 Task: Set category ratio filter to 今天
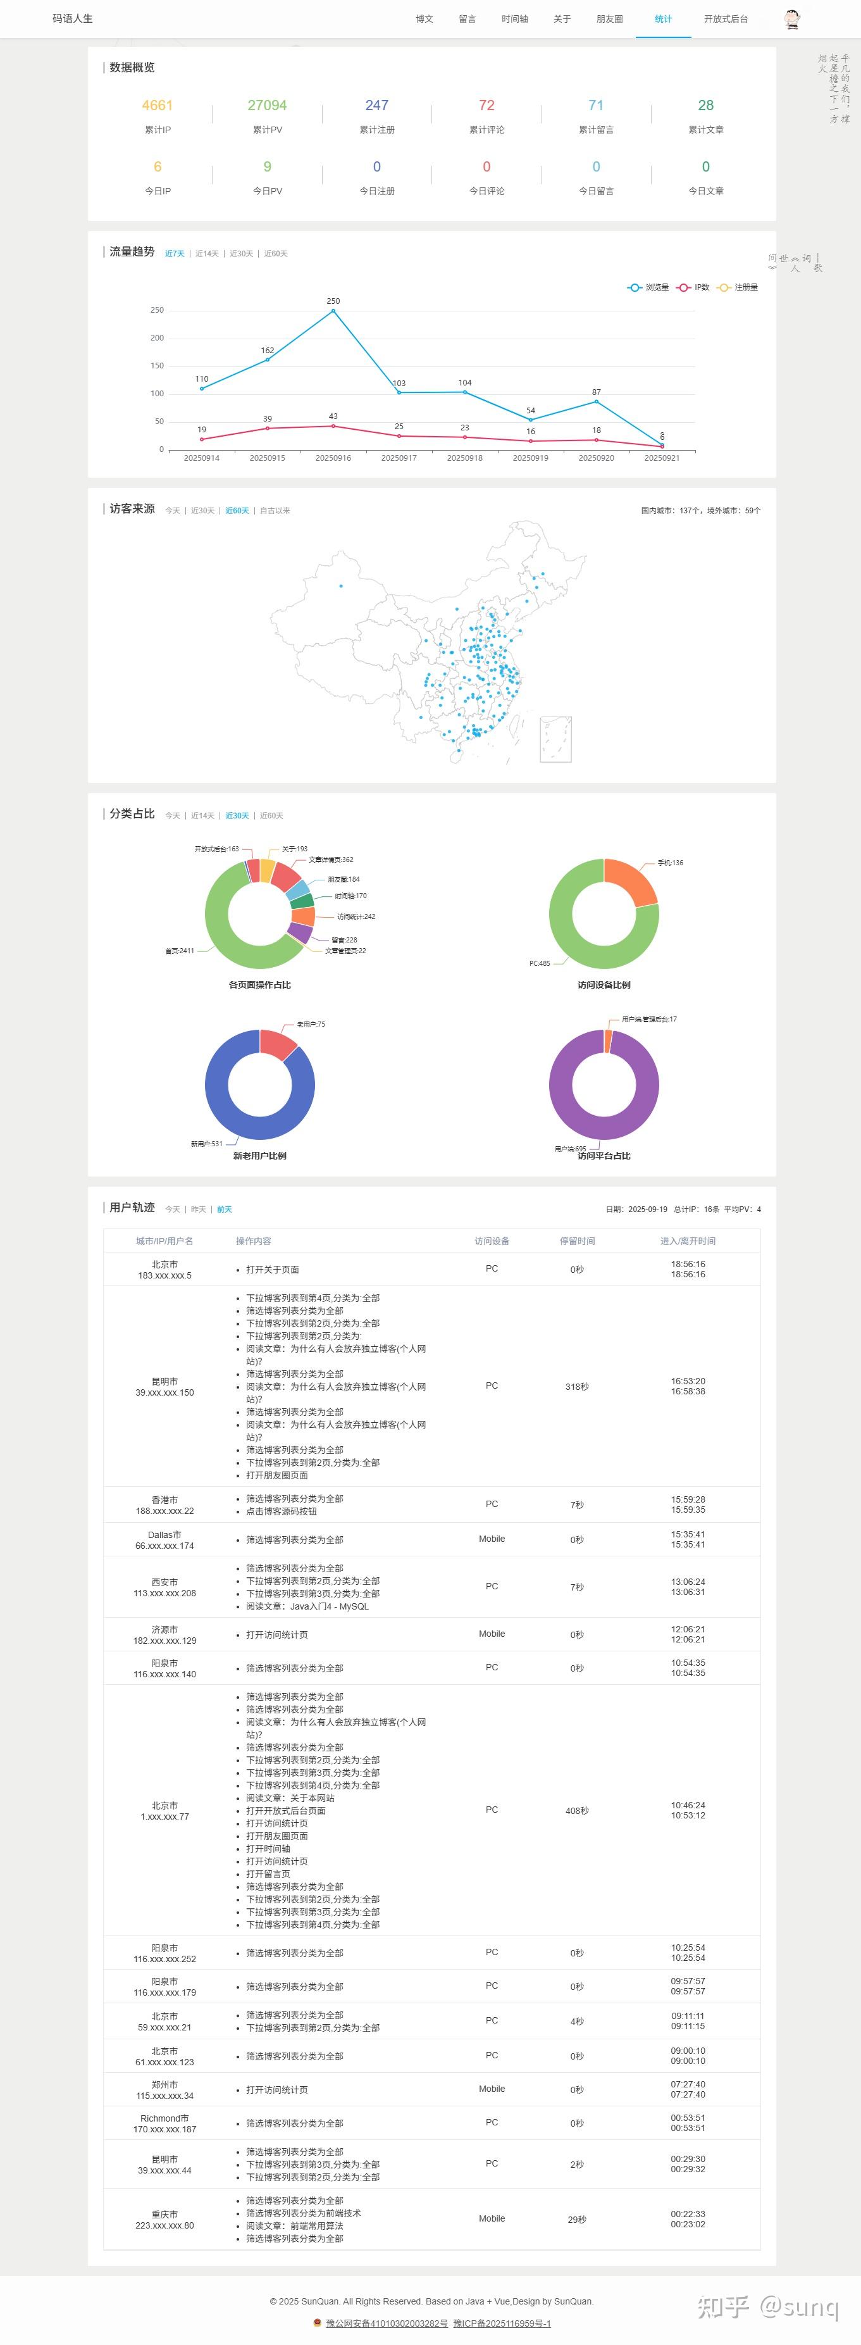[172, 816]
